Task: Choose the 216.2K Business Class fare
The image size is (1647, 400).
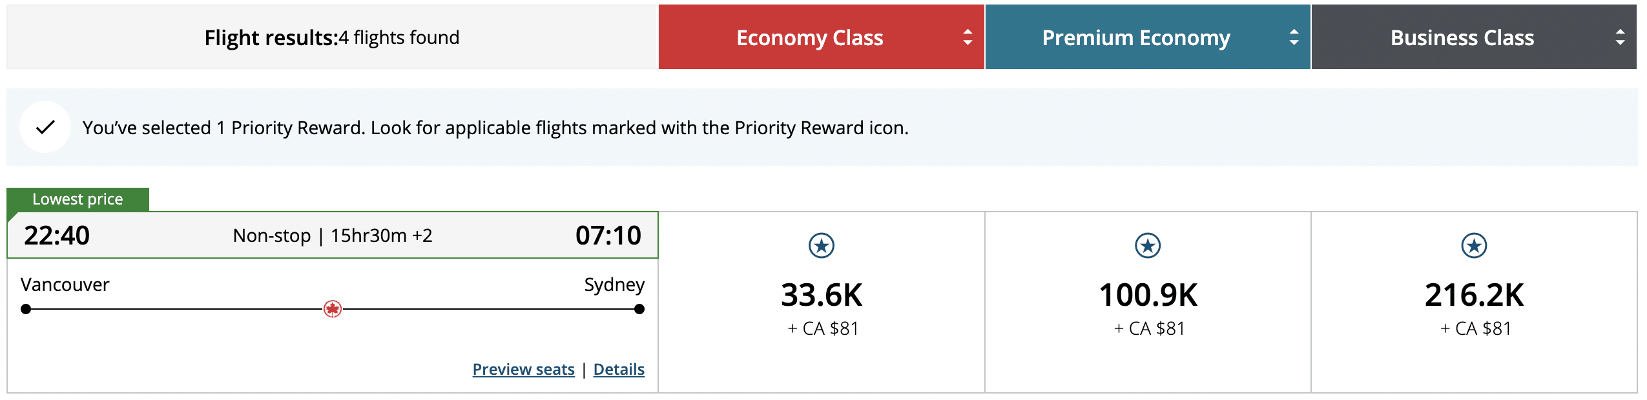Action: point(1474,295)
